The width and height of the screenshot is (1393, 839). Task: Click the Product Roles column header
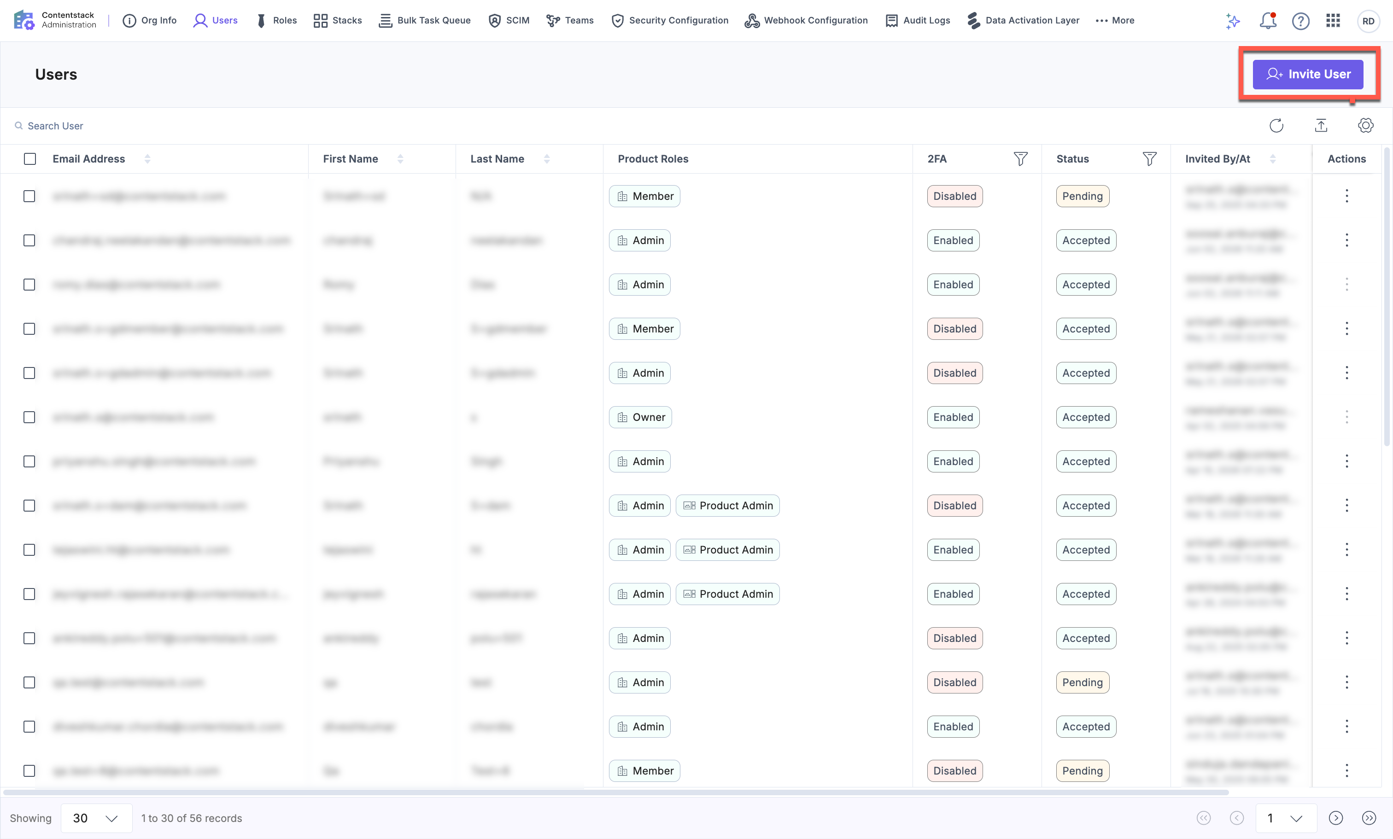tap(652, 159)
